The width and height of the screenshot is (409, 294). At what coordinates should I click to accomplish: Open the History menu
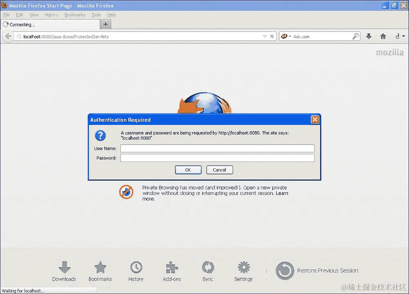[51, 15]
